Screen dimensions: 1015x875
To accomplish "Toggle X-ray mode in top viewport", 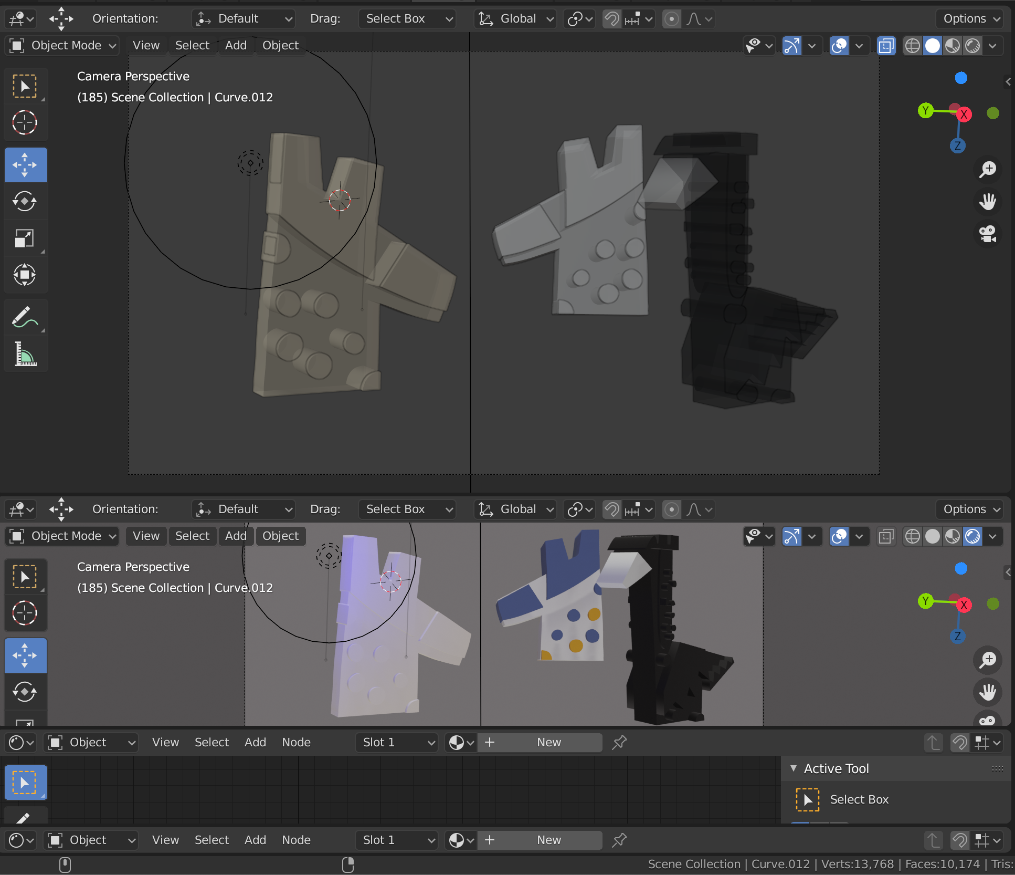I will click(886, 46).
